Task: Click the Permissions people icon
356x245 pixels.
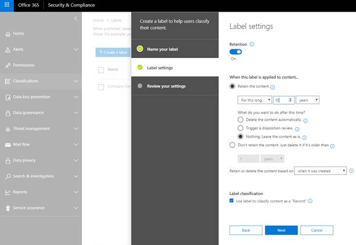Action: point(8,65)
